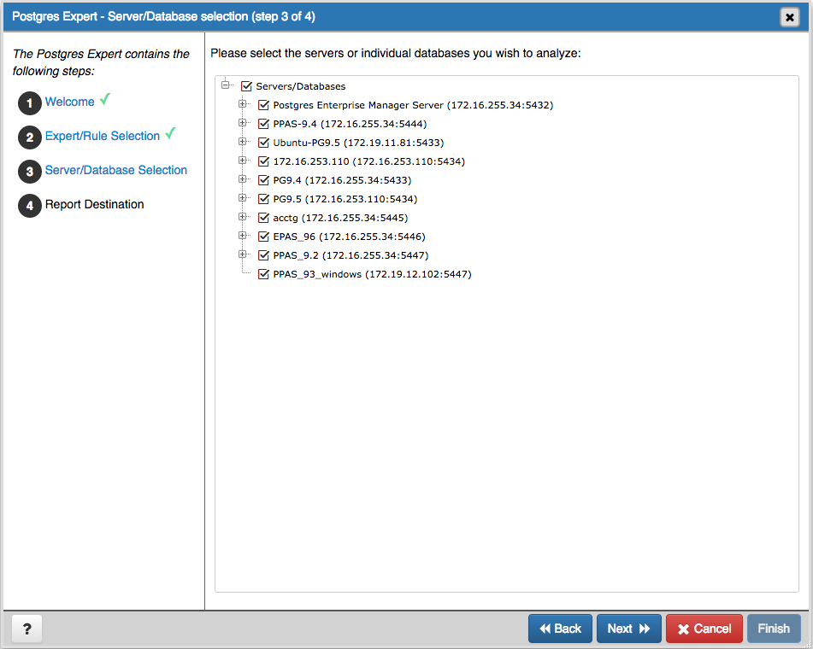Image resolution: width=813 pixels, height=649 pixels.
Task: Expand the PPAS_9.2 tree node
Action: (242, 254)
